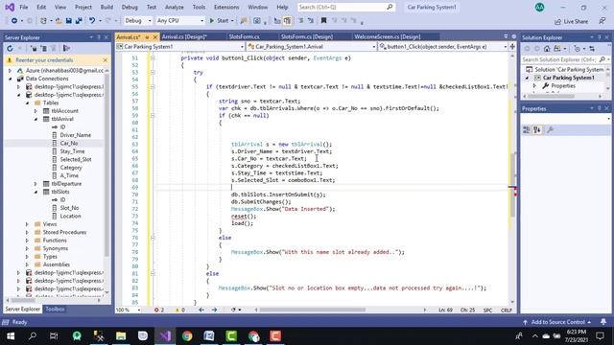Click the Navigate Backward toolbar icon

(14, 21)
